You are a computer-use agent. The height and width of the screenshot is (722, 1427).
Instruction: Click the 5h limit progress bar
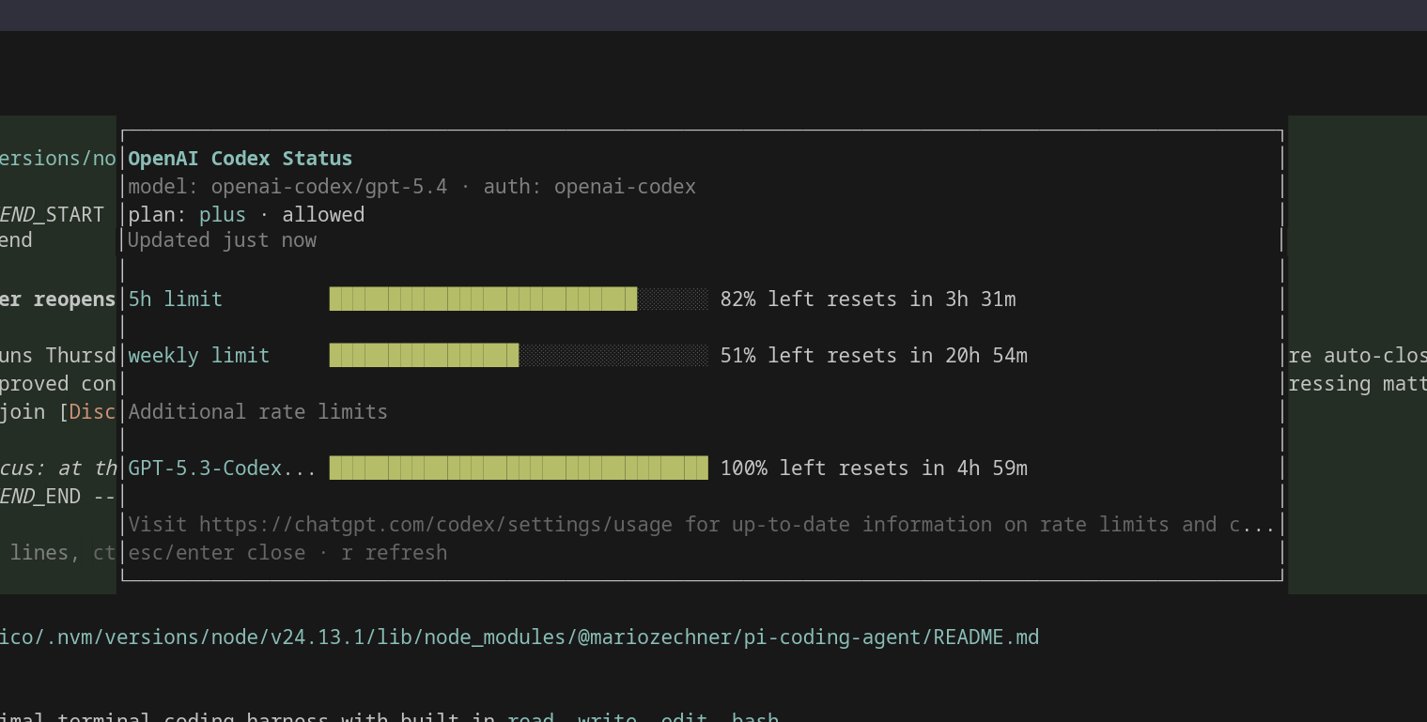tap(519, 300)
